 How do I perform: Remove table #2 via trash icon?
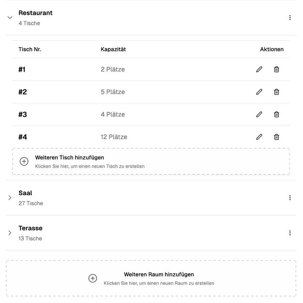click(277, 92)
